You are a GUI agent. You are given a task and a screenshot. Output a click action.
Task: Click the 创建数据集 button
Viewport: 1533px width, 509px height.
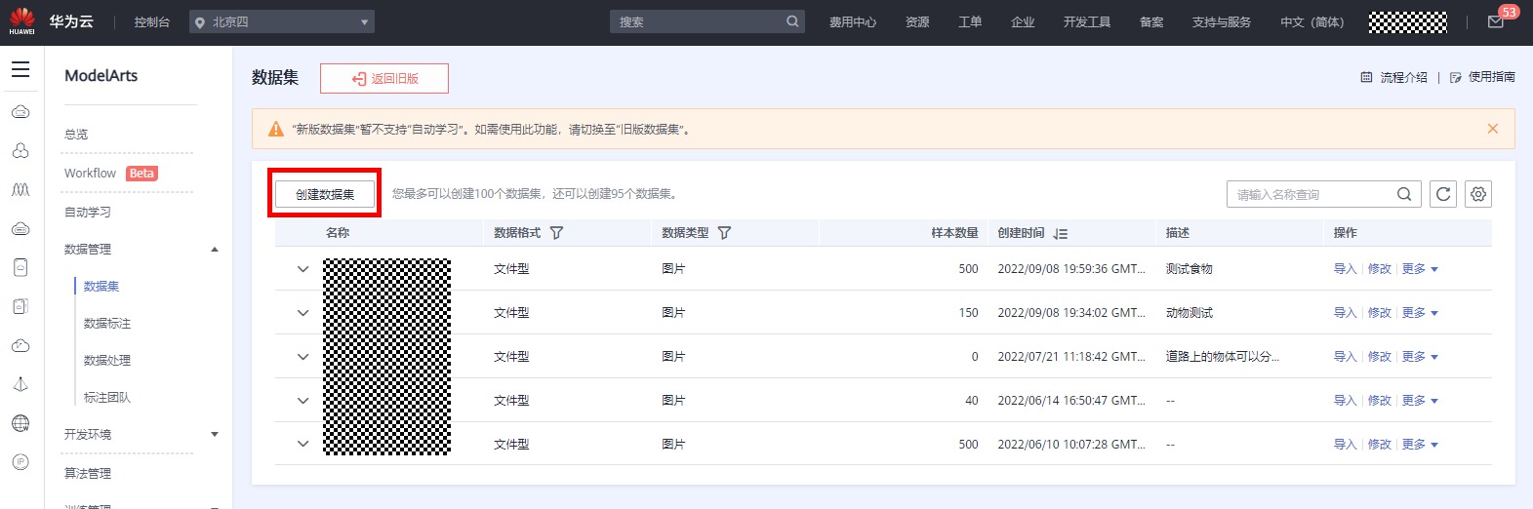pos(325,194)
